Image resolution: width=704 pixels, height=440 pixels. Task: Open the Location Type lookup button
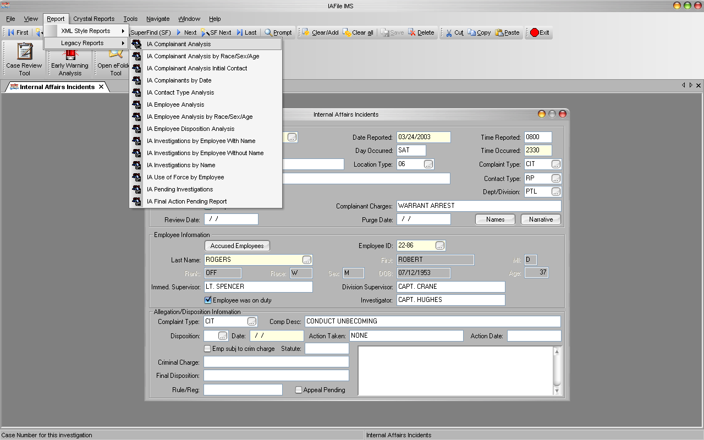point(428,164)
